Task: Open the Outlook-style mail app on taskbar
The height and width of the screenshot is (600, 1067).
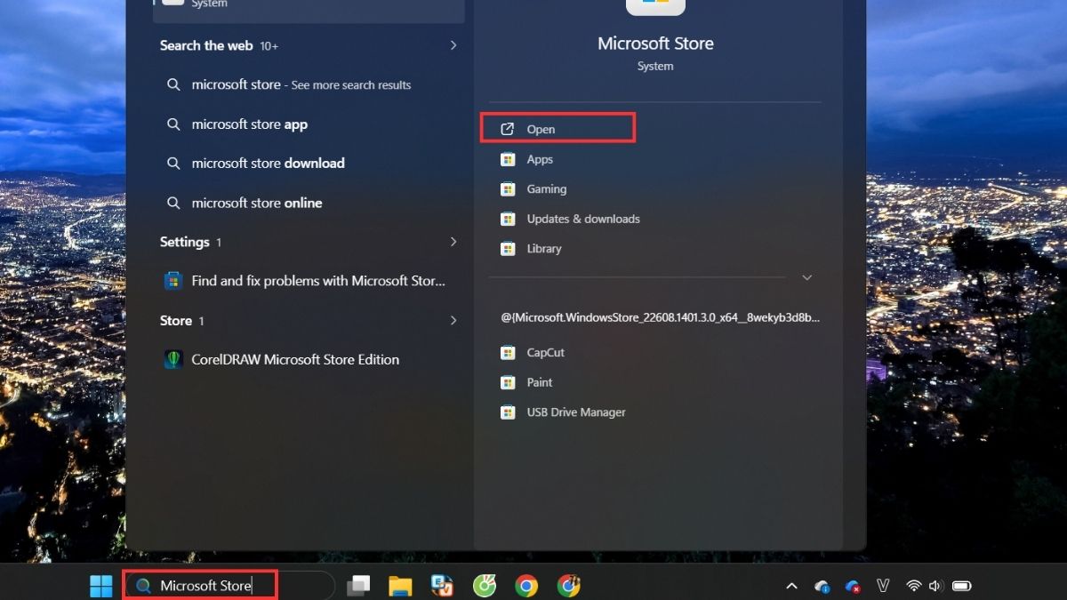Action: (442, 586)
